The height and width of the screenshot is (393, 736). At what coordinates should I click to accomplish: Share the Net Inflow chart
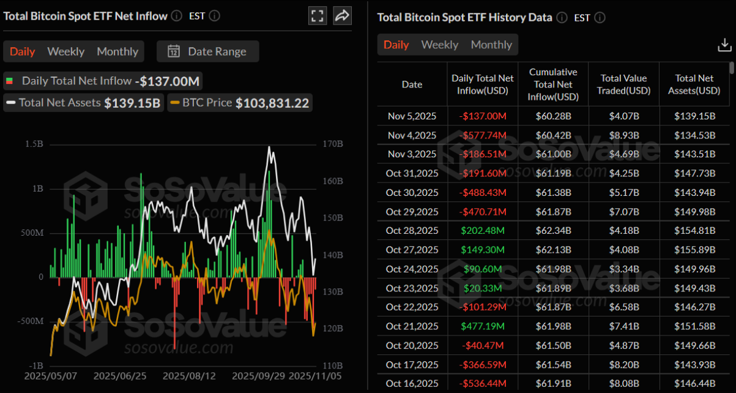pos(342,15)
